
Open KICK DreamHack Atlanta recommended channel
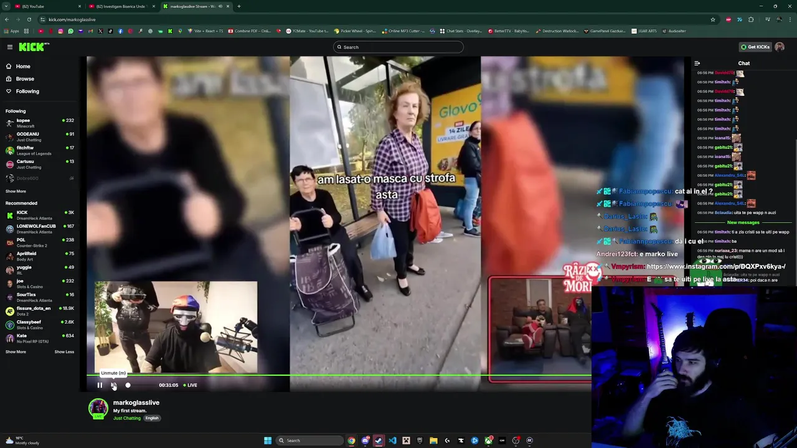pyautogui.click(x=40, y=215)
